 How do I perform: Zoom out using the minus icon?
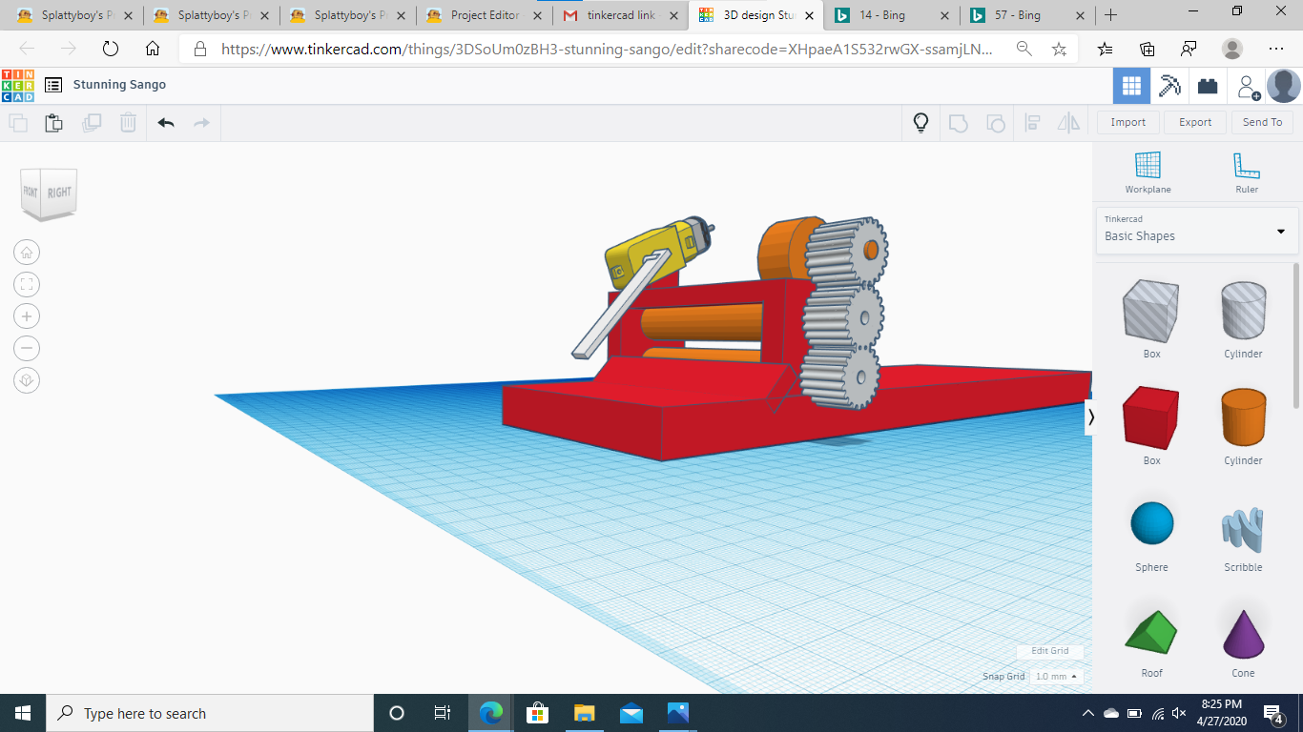click(x=27, y=348)
